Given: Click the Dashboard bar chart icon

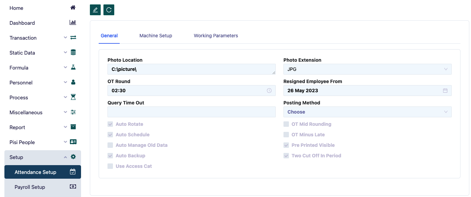Looking at the screenshot, I should (73, 23).
